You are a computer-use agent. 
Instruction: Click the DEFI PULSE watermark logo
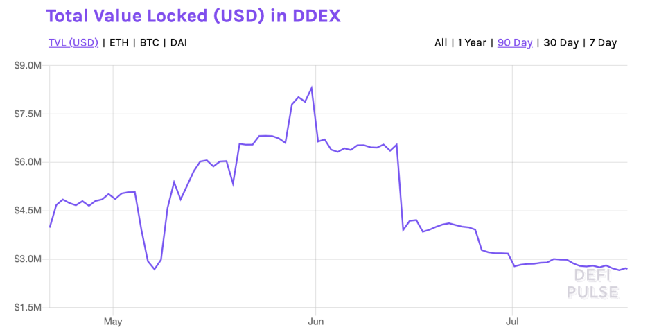(592, 283)
